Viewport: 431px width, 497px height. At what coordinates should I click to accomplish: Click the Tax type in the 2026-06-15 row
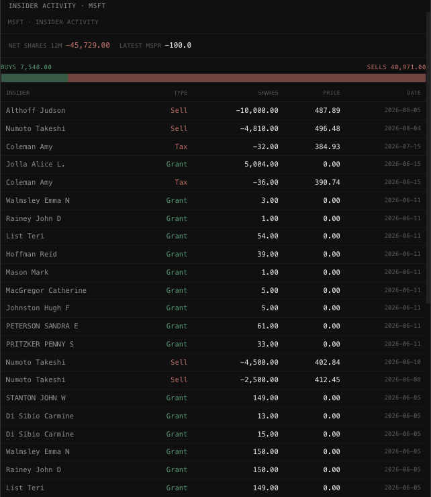coord(181,182)
